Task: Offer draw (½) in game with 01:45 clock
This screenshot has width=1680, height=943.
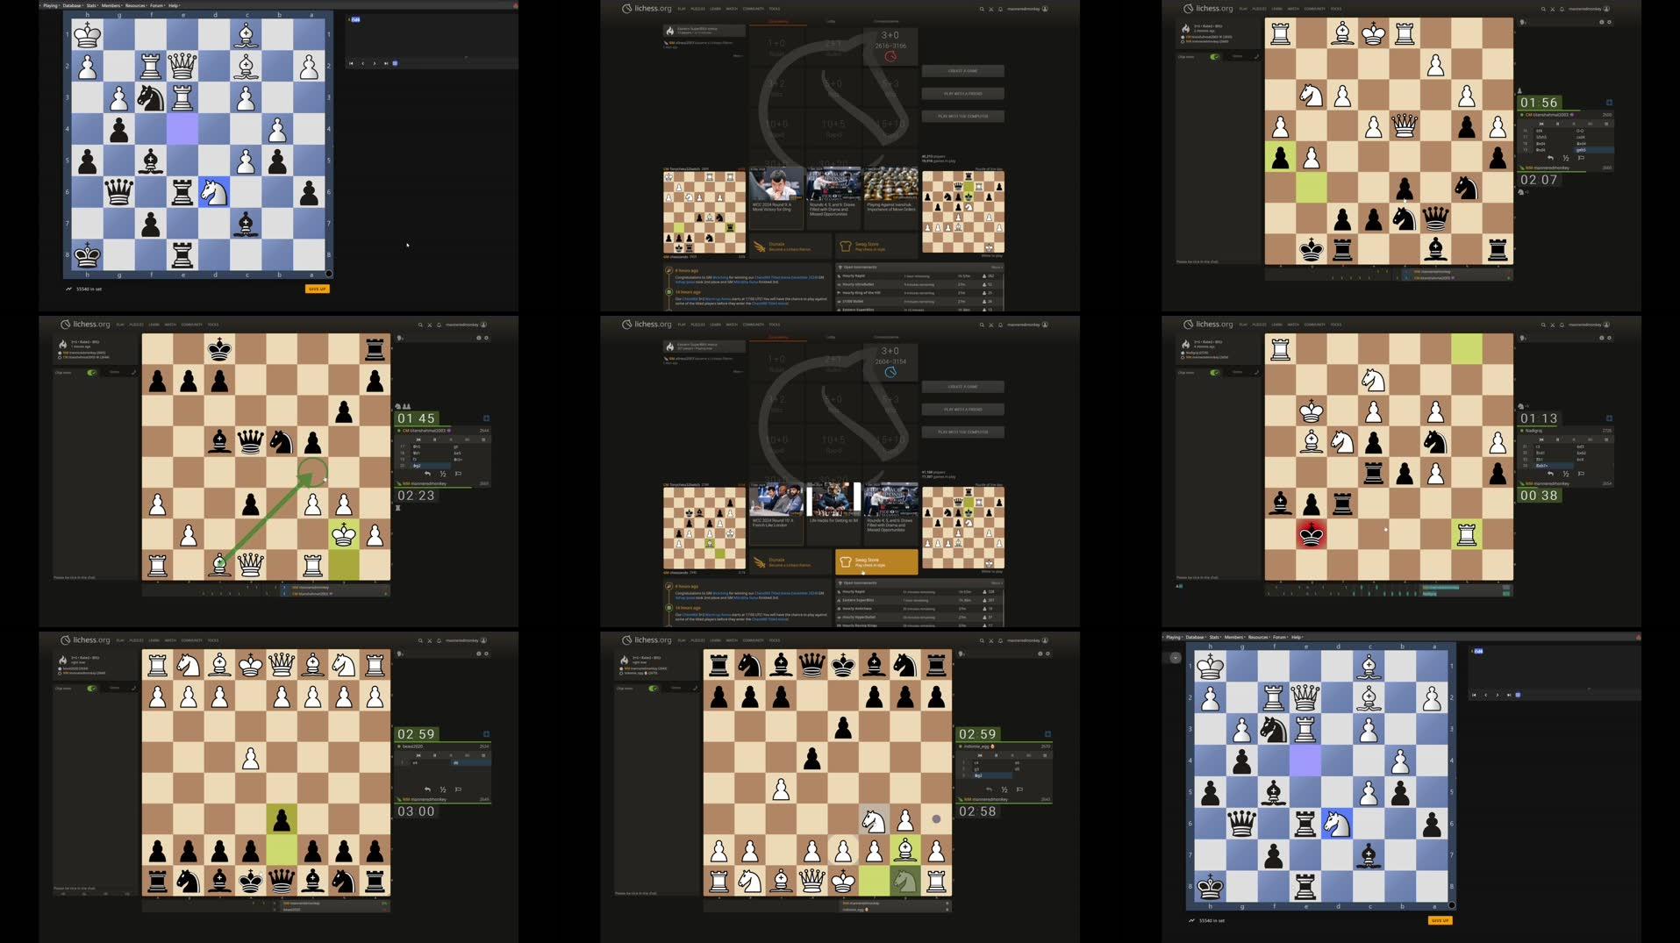Action: pyautogui.click(x=443, y=474)
